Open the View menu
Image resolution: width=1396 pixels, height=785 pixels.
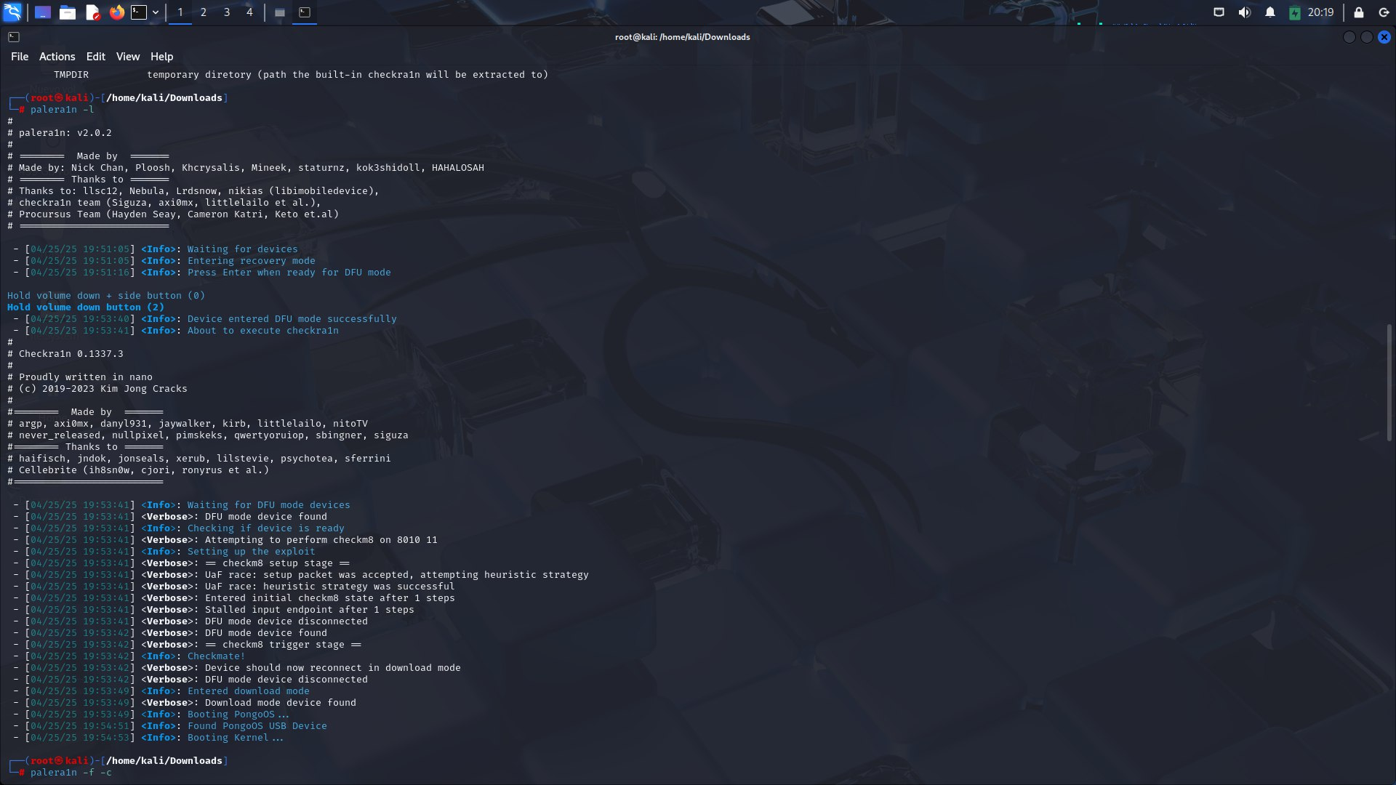pos(128,57)
